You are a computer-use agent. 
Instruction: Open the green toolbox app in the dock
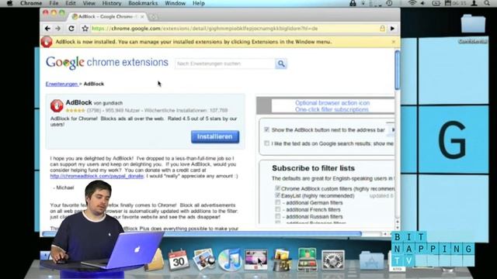(x=307, y=260)
